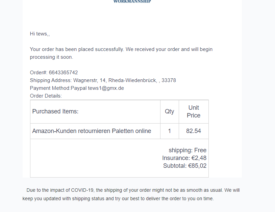Screen dimensions: 275x212
Task: Click the Subtotal €85,02 line
Action: (184, 166)
